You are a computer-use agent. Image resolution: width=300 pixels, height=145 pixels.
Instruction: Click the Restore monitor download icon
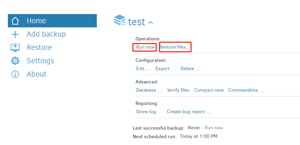15,48
